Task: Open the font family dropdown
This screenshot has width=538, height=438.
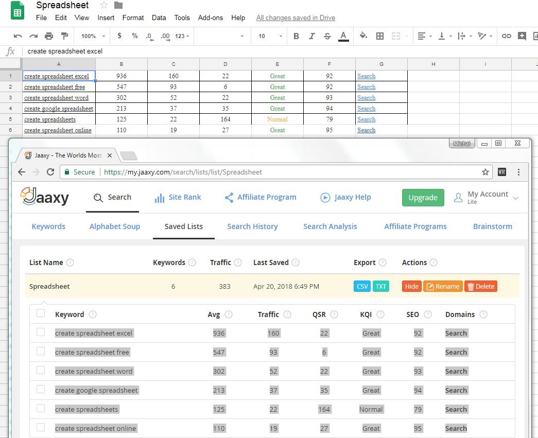Action: point(221,36)
